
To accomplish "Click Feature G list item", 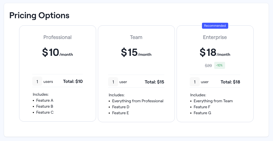I will [x=202, y=113].
